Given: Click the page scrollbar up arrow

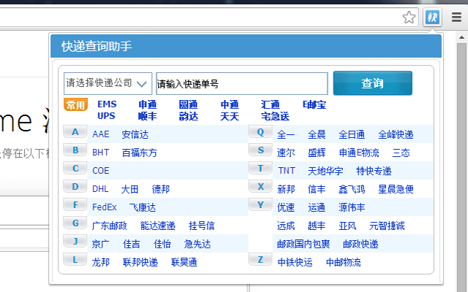Looking at the screenshot, I should [461, 37].
